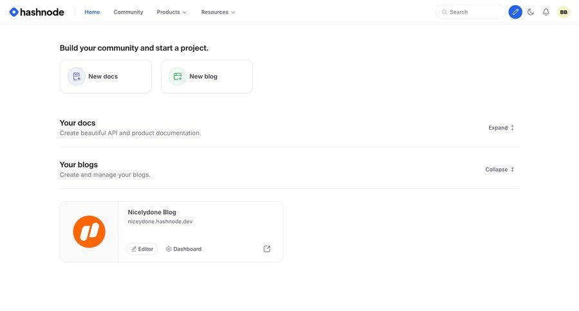This screenshot has height=311, width=579.
Task: Click the Your blogs heading
Action: coord(78,164)
